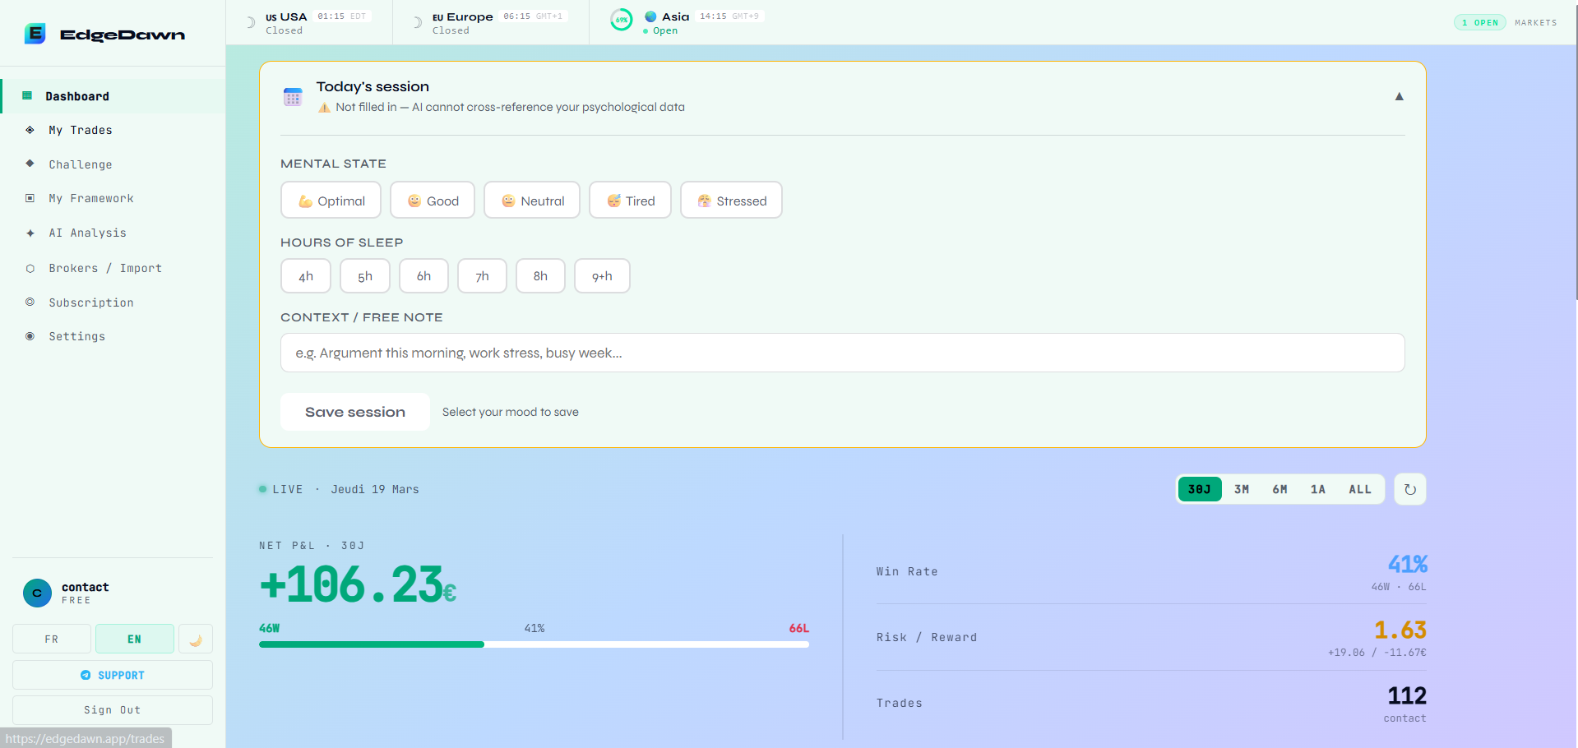Click the win/loss progress bar
Screen dimensions: 1578x748
[x=534, y=644]
